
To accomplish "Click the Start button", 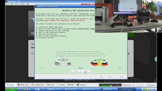I will pyautogui.click(x=76, y=71).
